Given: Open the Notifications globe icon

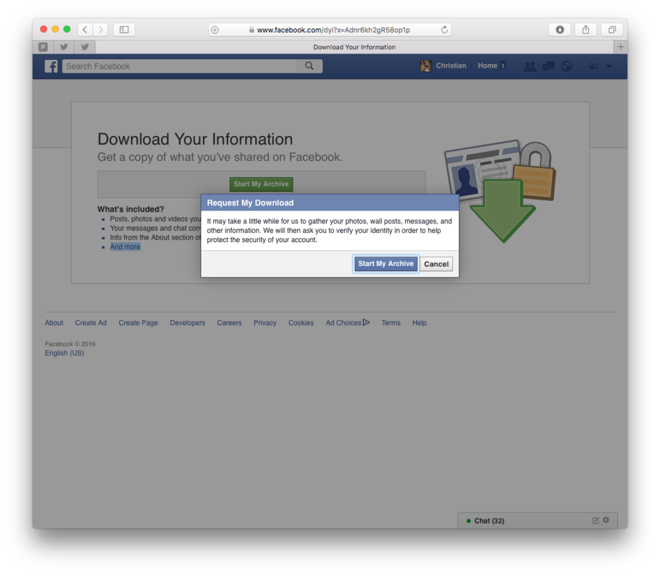Looking at the screenshot, I should click(x=567, y=66).
